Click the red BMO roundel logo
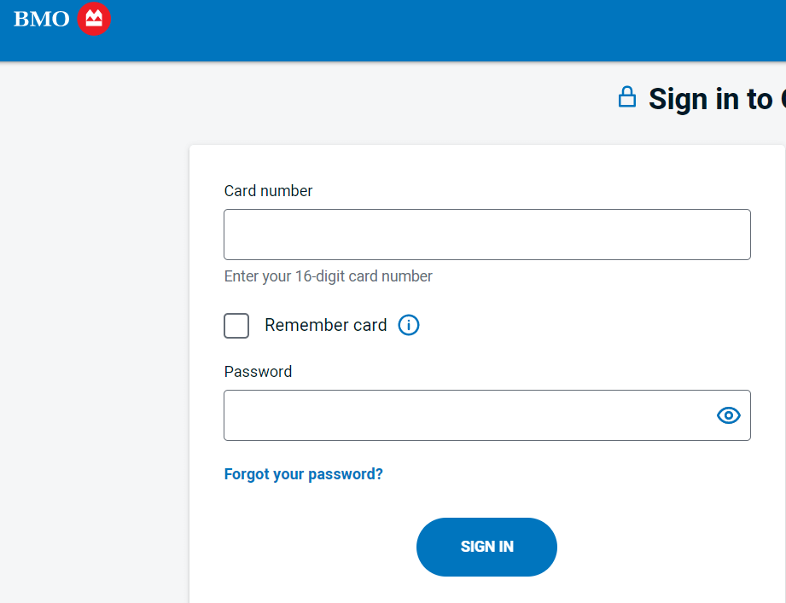Screen dimensions: 786x603 tap(94, 19)
